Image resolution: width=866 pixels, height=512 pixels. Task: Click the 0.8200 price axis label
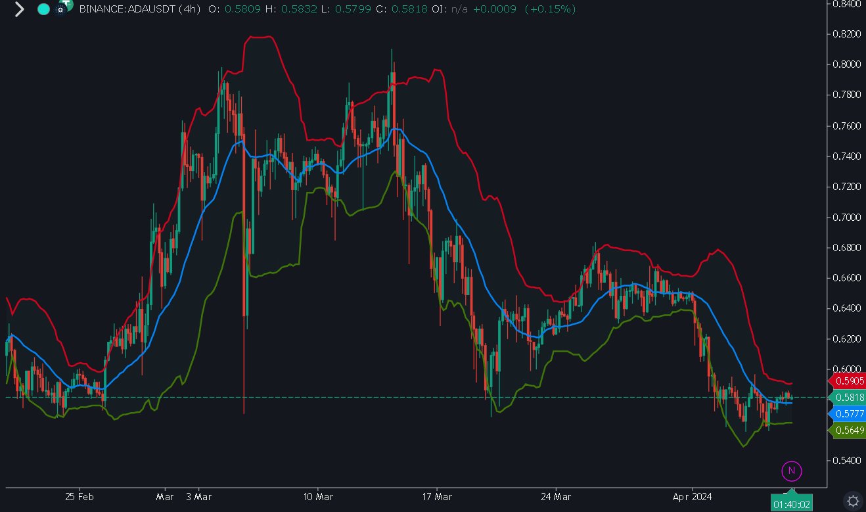pyautogui.click(x=846, y=34)
